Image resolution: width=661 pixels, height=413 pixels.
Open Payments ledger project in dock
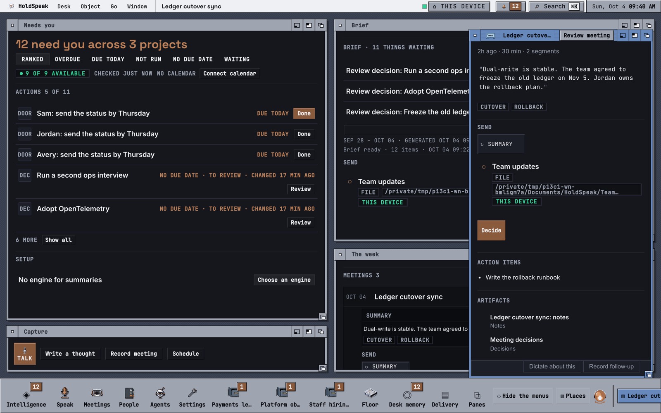(232, 396)
